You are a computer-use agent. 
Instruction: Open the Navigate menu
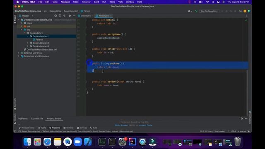[x=65, y=2]
